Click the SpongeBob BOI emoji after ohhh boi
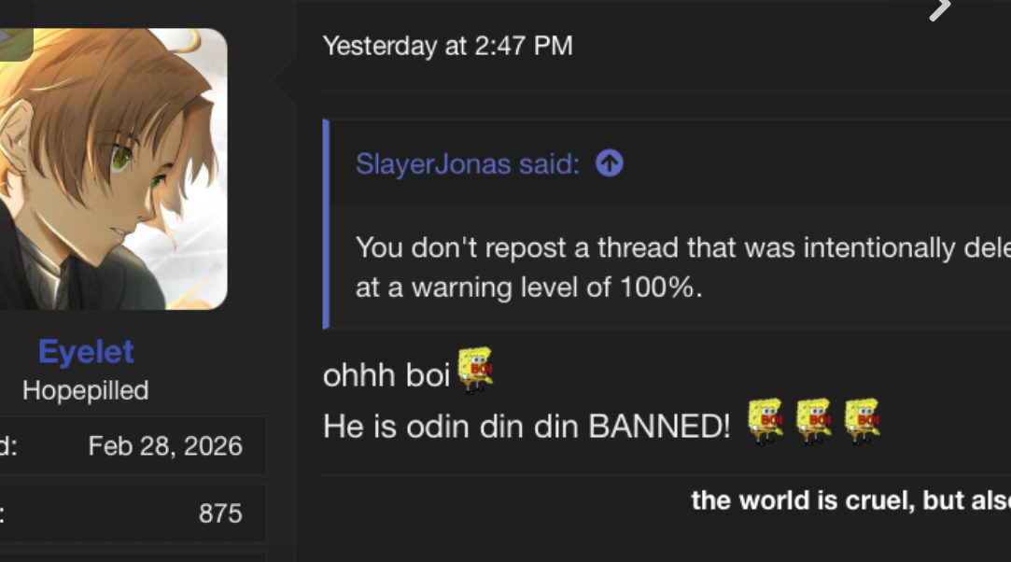This screenshot has height=562, width=1011. pos(475,370)
